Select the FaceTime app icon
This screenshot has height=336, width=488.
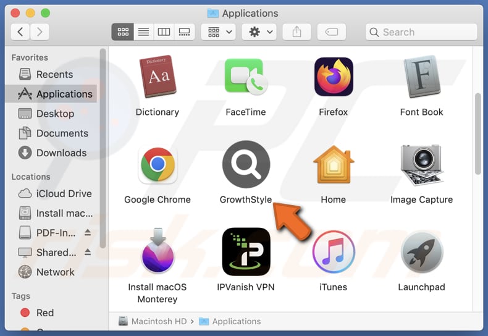click(x=246, y=77)
